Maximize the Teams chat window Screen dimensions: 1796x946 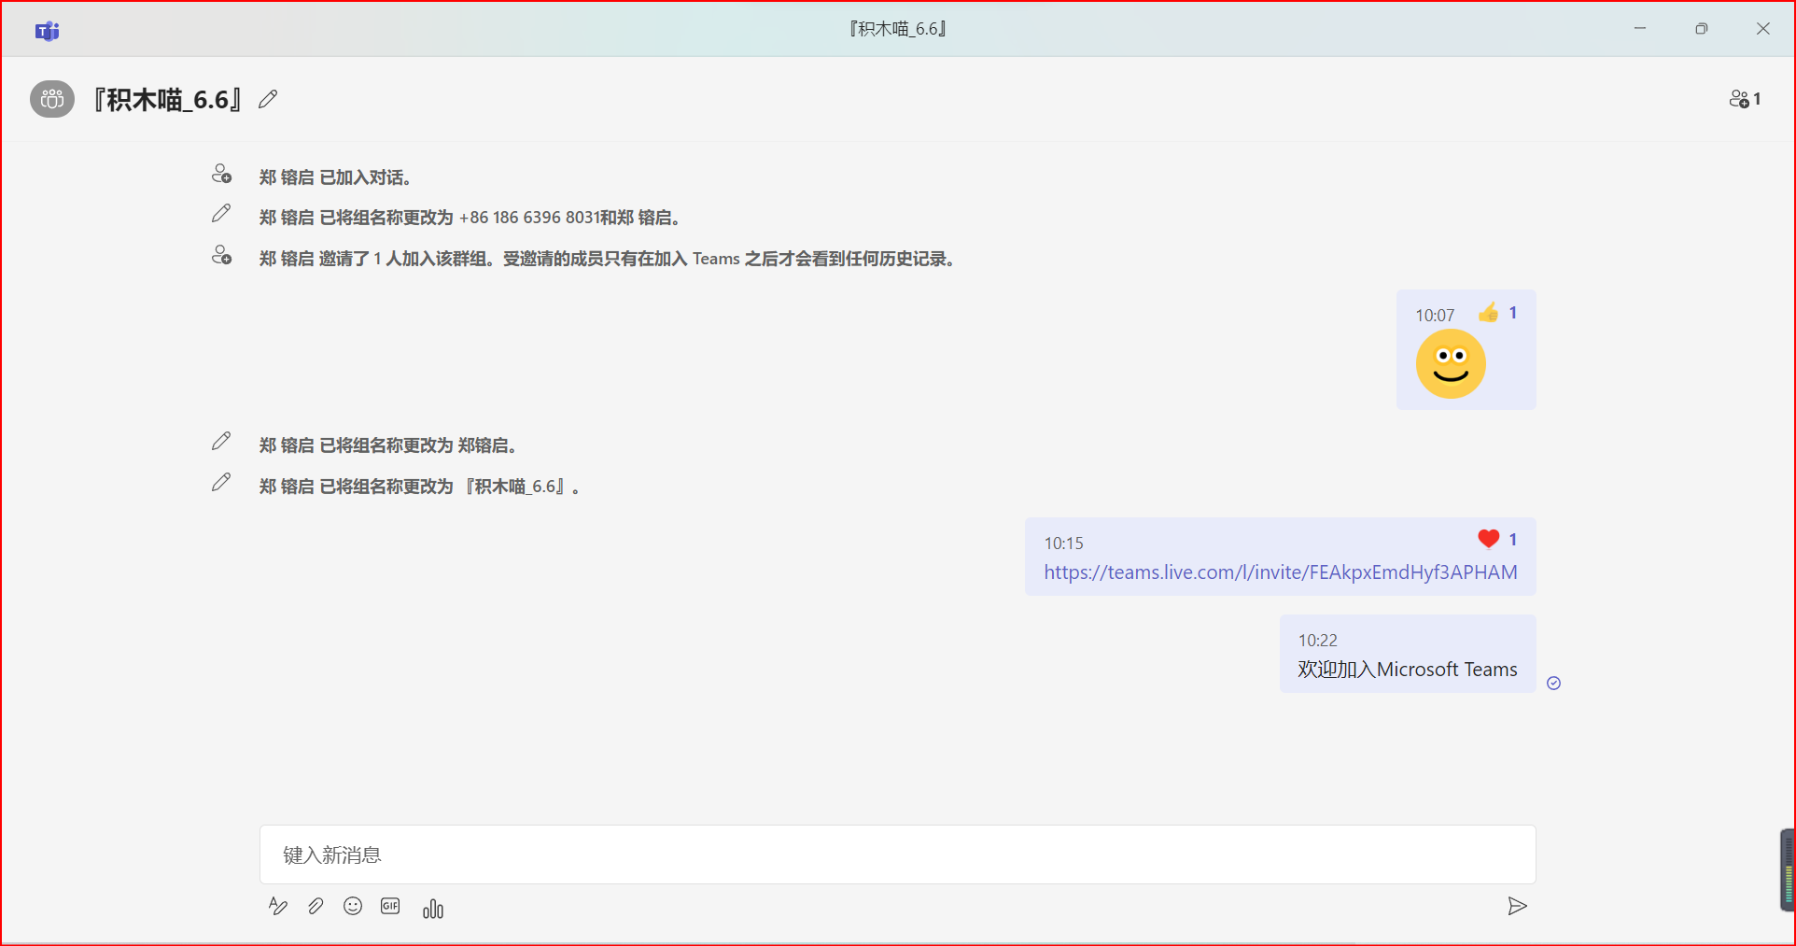(x=1702, y=29)
